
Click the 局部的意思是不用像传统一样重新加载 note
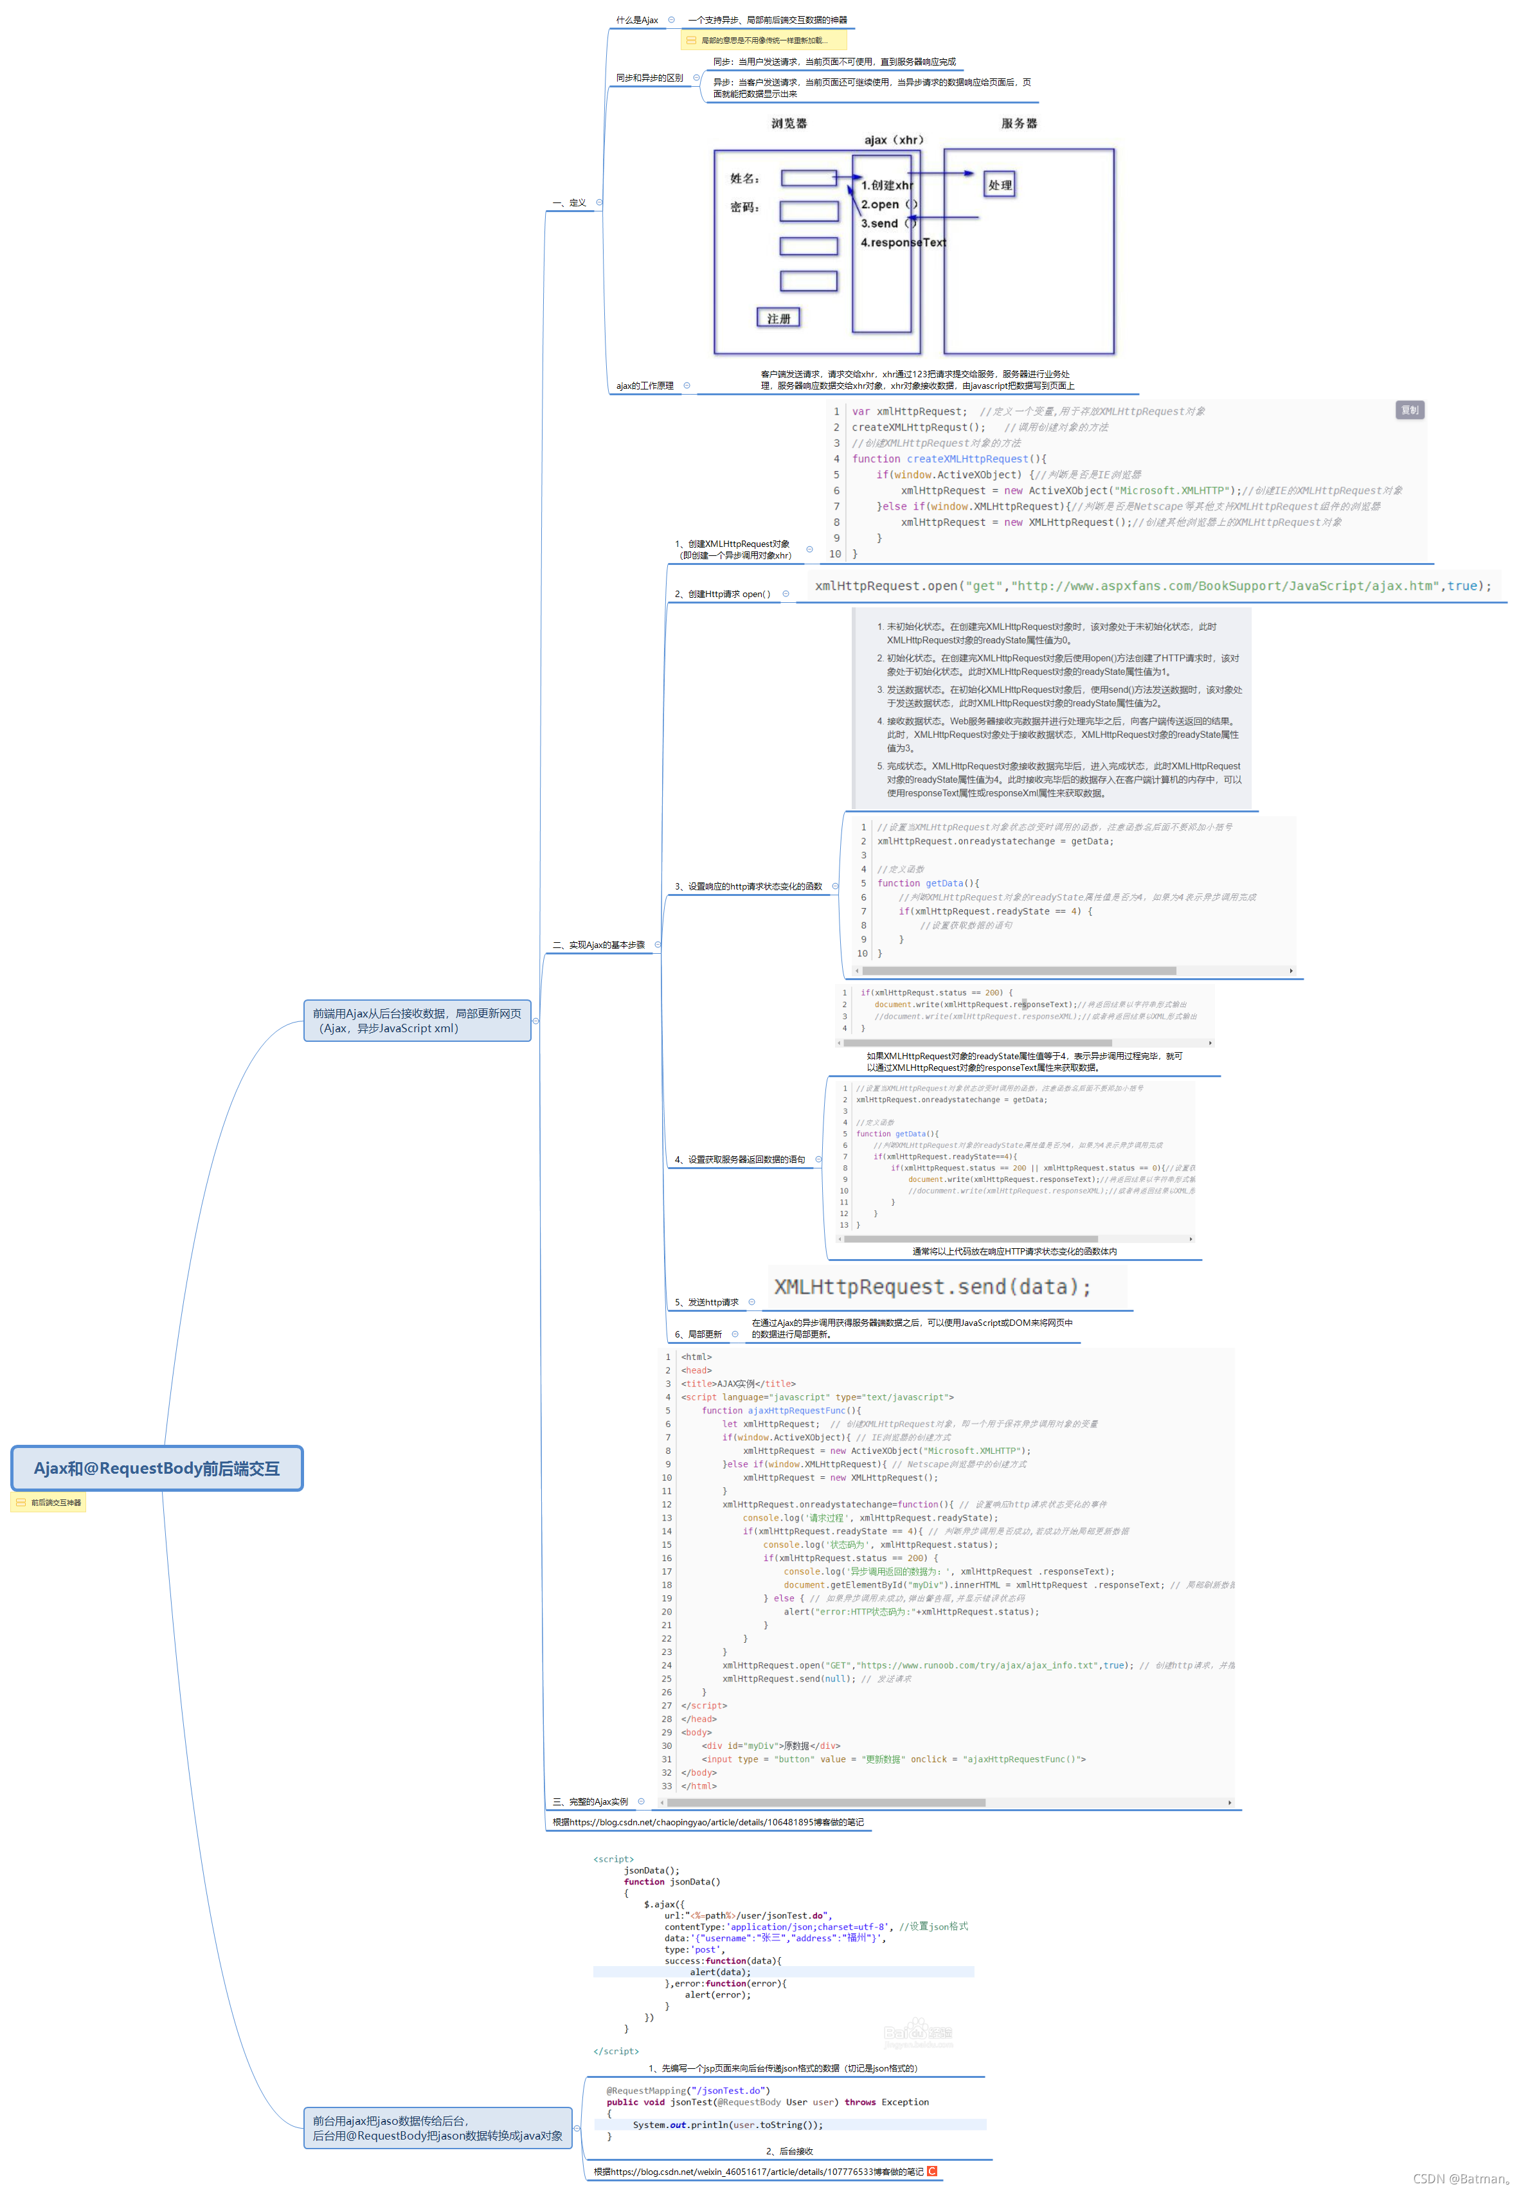coord(763,40)
